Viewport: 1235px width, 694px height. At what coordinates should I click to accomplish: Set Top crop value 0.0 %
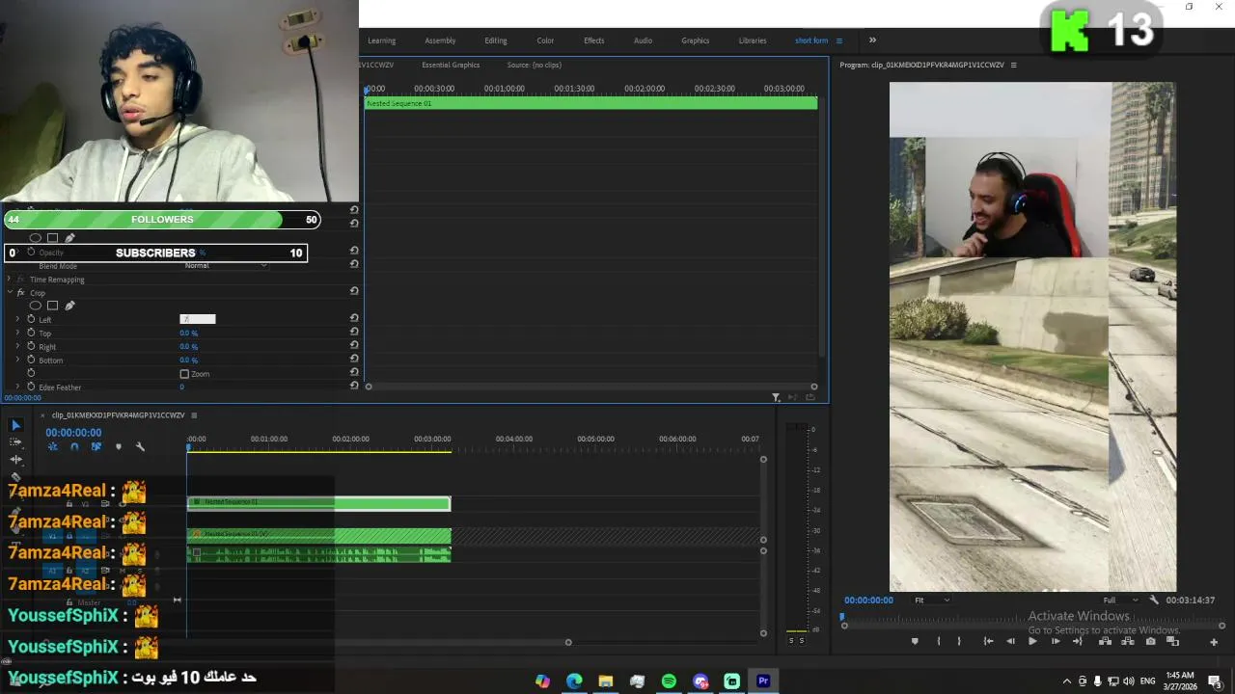tap(188, 333)
